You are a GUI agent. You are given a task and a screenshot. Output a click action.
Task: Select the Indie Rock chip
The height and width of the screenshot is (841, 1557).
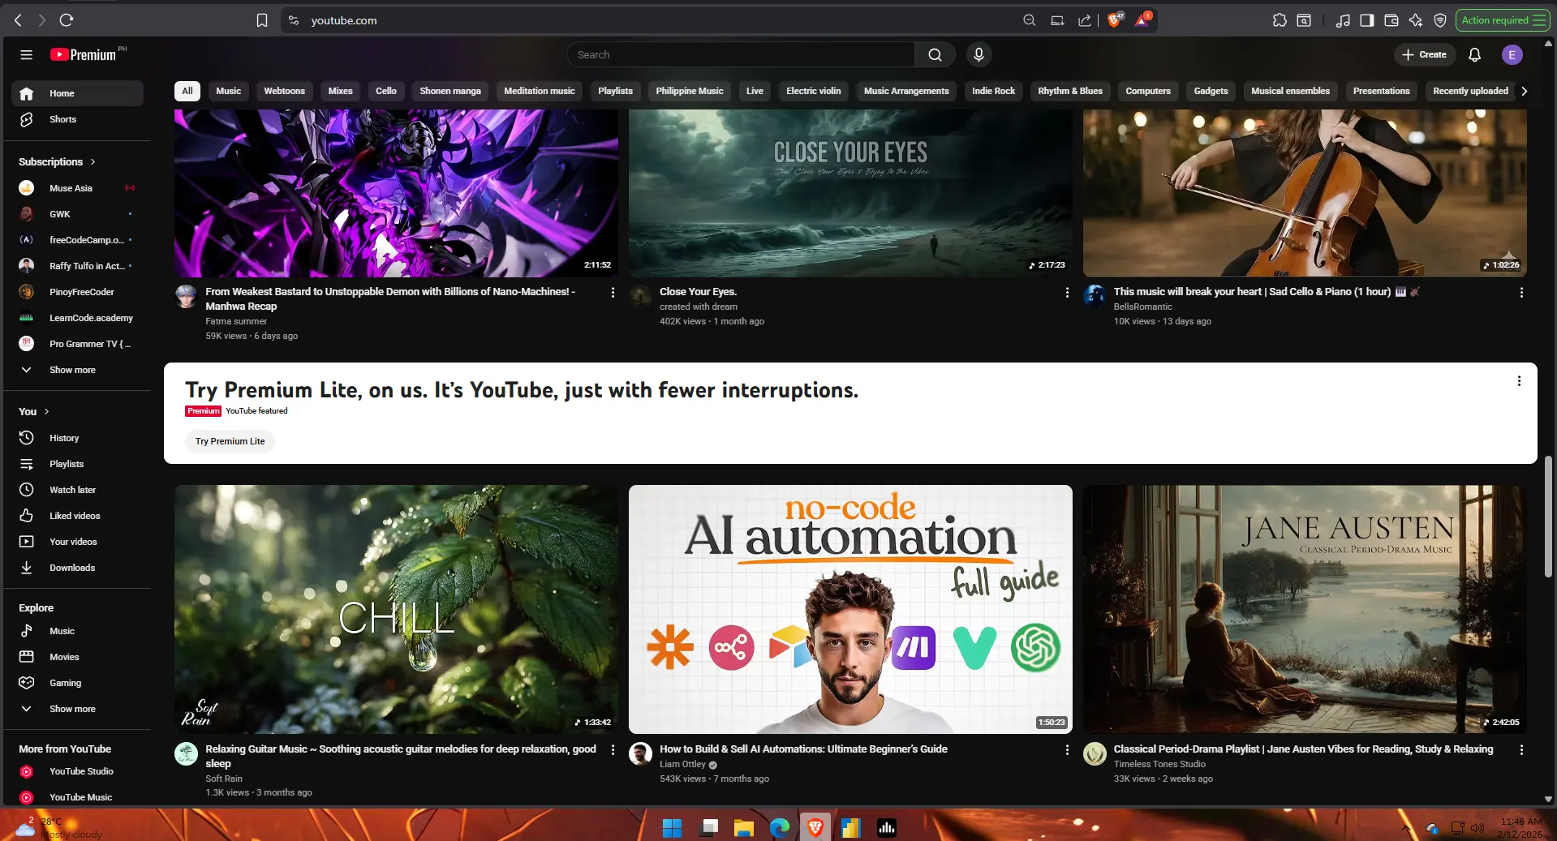993,91
